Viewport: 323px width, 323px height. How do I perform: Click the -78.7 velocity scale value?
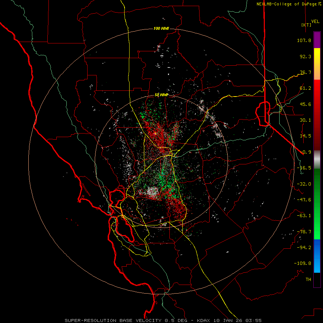304,232
